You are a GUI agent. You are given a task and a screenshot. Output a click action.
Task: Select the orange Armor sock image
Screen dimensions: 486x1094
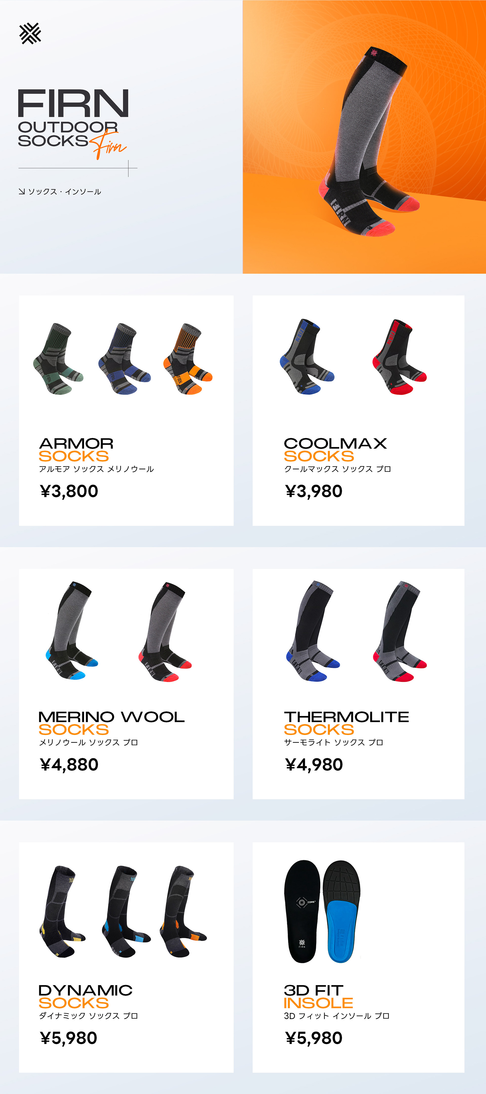pyautogui.click(x=188, y=359)
